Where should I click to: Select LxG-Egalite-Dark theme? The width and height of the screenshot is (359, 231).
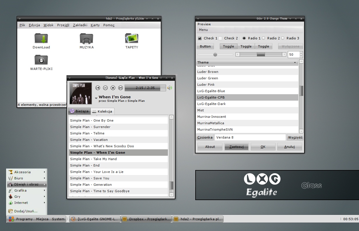[x=247, y=104]
